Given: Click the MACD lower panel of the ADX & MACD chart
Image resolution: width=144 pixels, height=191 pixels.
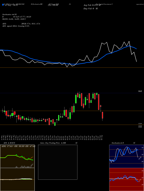Looking at the screenshot, I should coord(17,179).
